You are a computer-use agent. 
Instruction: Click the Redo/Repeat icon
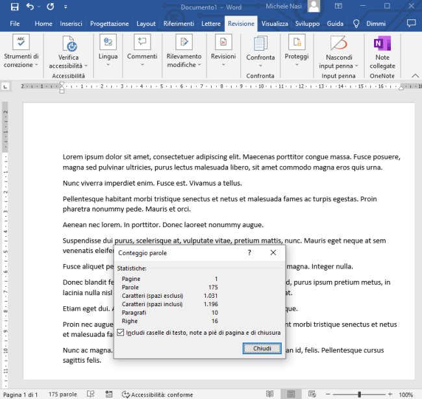point(51,6)
